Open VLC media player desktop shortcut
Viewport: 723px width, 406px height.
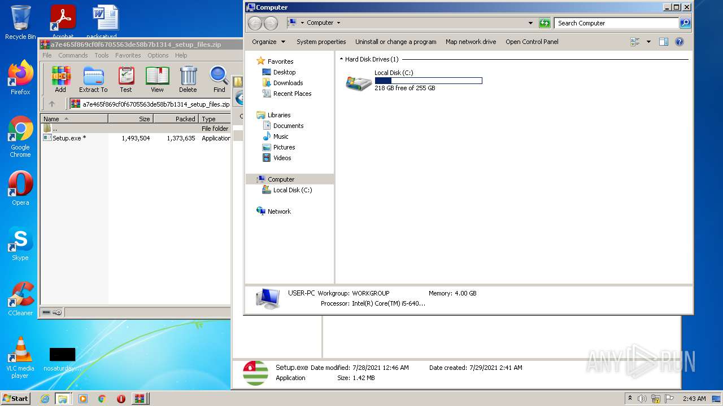pos(20,358)
